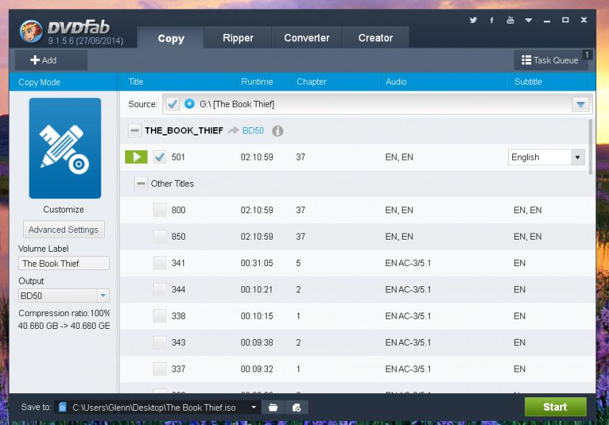Check title 337 checkbox
Viewport: 609px width, 425px height.
pyautogui.click(x=160, y=369)
